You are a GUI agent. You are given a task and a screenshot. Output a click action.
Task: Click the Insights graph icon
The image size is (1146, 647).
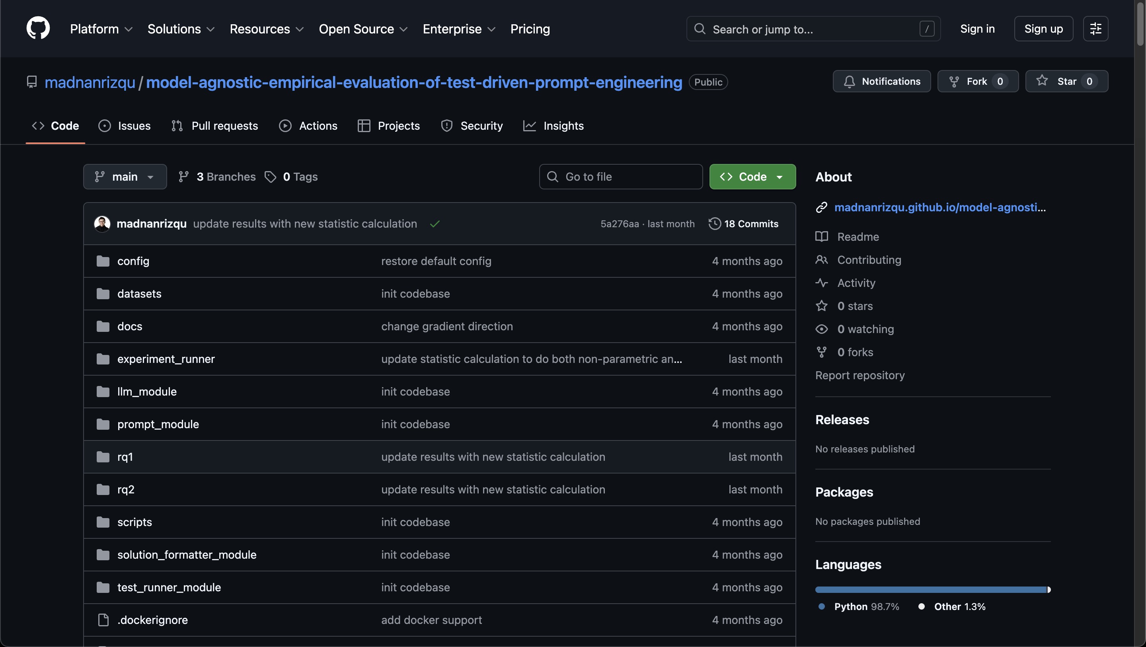pos(529,126)
